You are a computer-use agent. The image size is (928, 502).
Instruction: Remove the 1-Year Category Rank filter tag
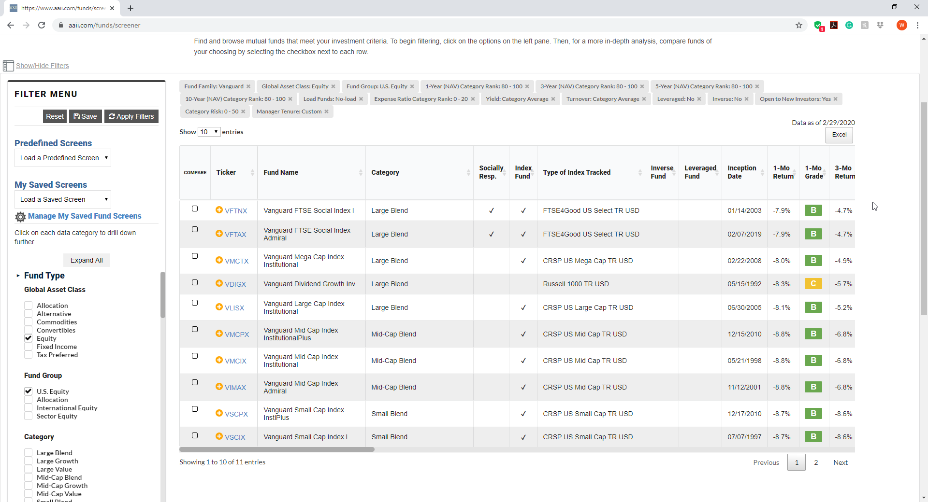[527, 86]
